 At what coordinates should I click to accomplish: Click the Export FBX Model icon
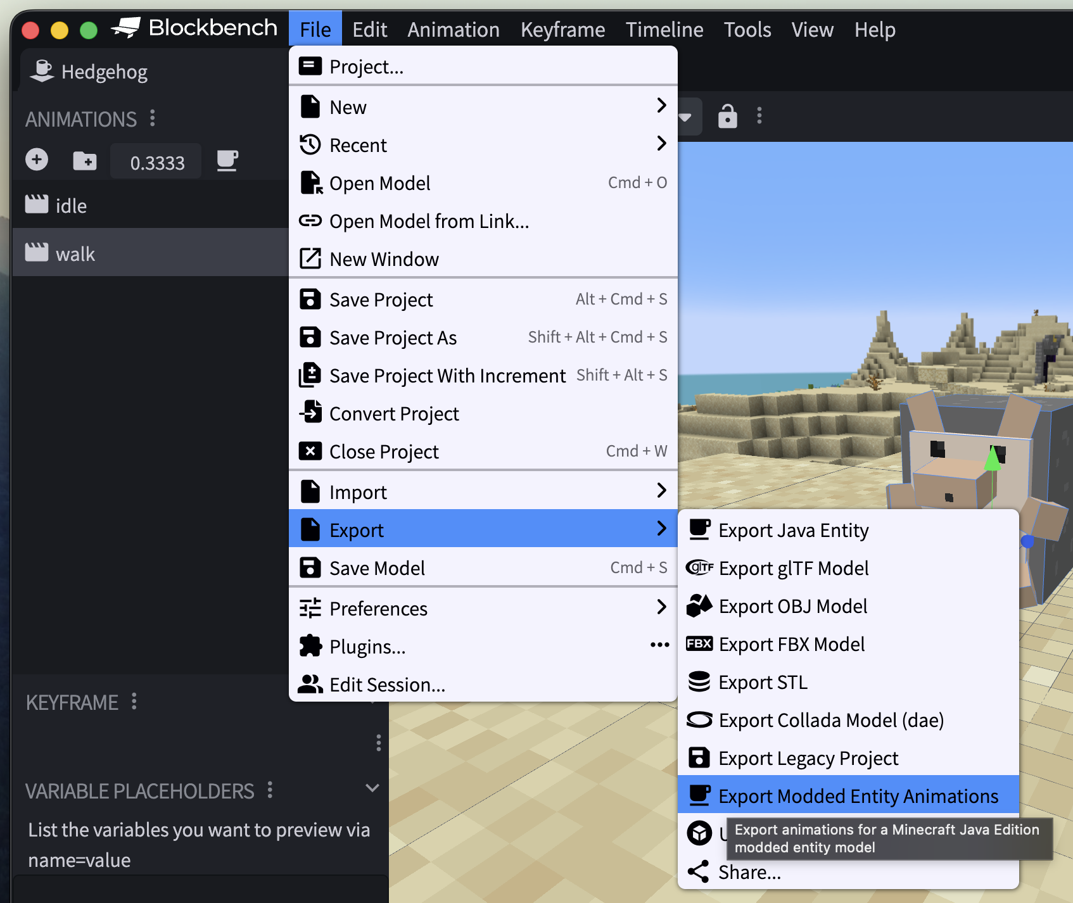tap(699, 644)
